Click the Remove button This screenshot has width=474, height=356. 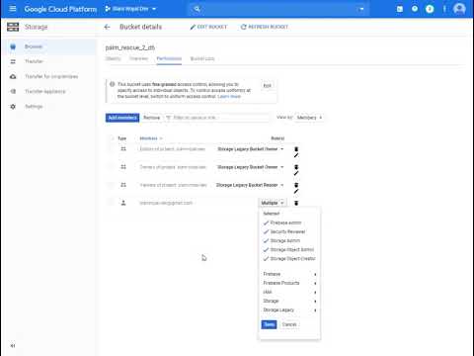coord(151,118)
